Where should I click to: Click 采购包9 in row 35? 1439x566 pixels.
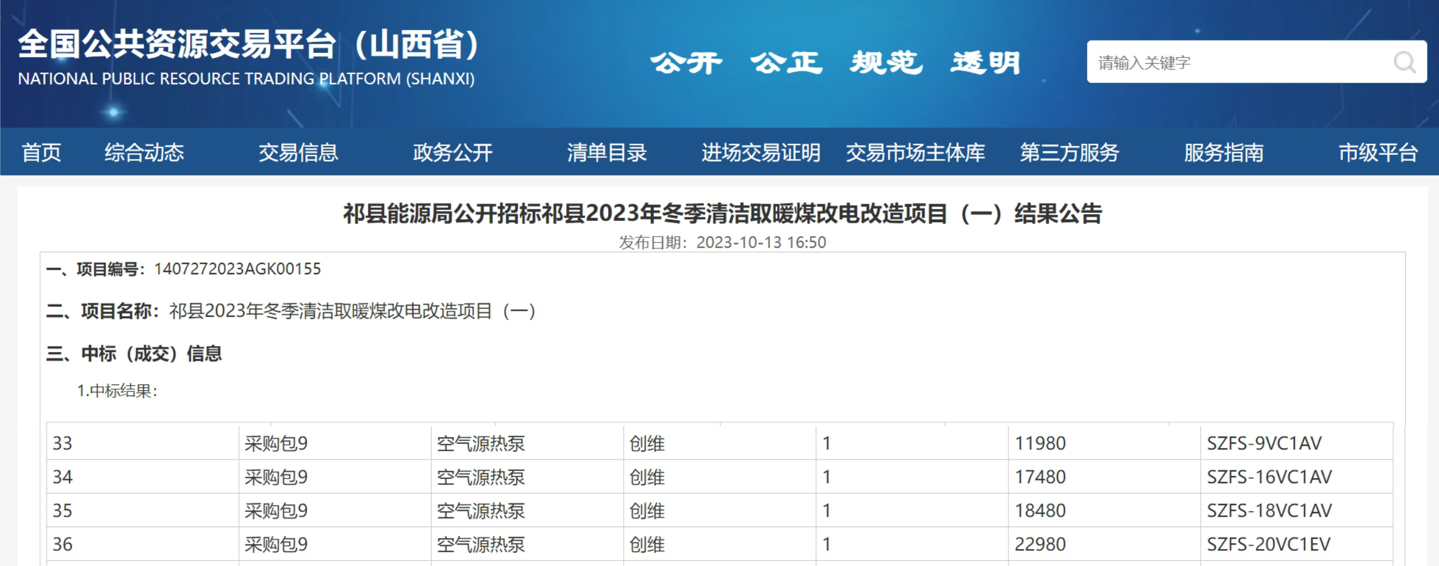335,510
